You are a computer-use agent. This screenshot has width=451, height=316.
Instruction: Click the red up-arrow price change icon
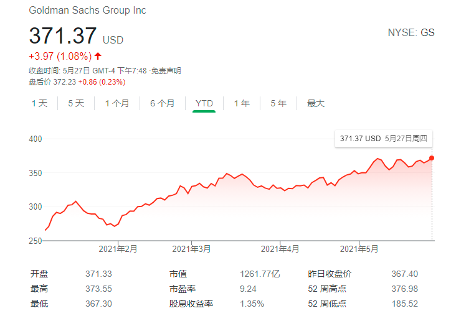pyautogui.click(x=98, y=56)
